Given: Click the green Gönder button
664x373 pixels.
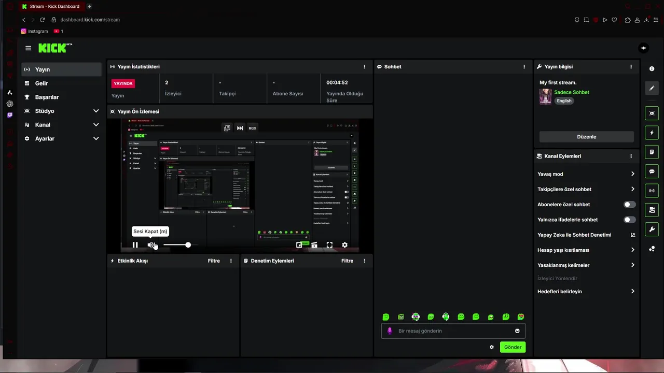Looking at the screenshot, I should (513, 347).
